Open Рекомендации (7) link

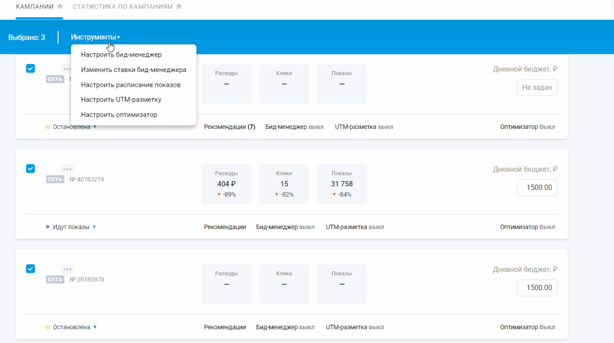(x=229, y=127)
